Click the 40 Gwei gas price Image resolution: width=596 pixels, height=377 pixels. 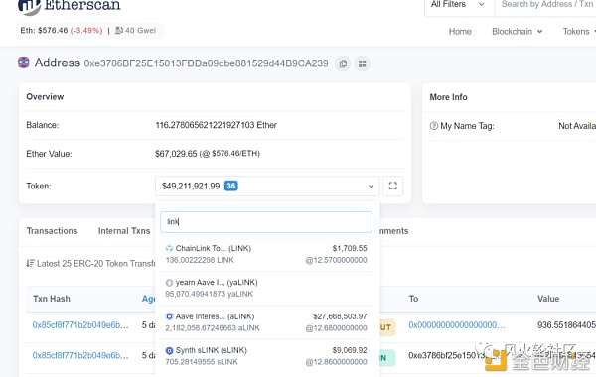[140, 31]
